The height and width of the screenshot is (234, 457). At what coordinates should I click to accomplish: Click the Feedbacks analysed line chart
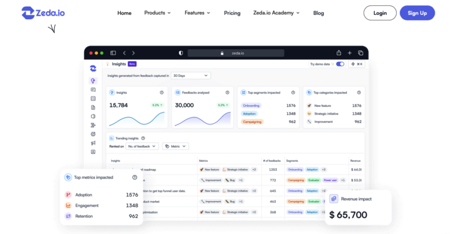[x=203, y=119]
